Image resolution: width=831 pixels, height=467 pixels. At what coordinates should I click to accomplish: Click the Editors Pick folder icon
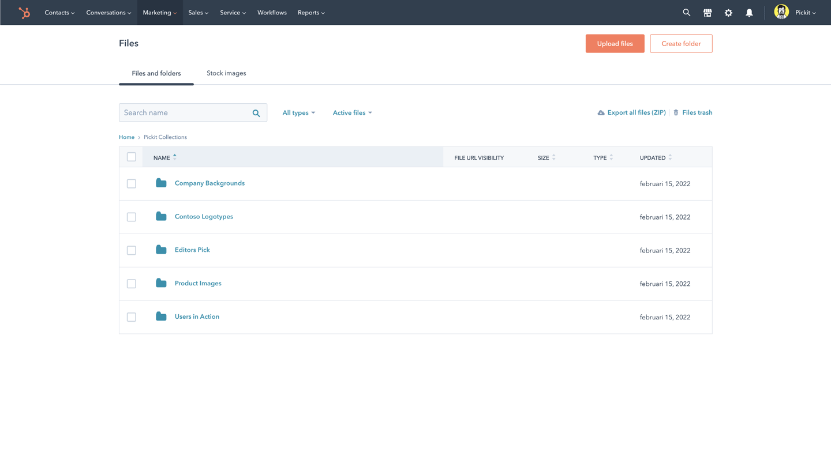click(x=161, y=250)
